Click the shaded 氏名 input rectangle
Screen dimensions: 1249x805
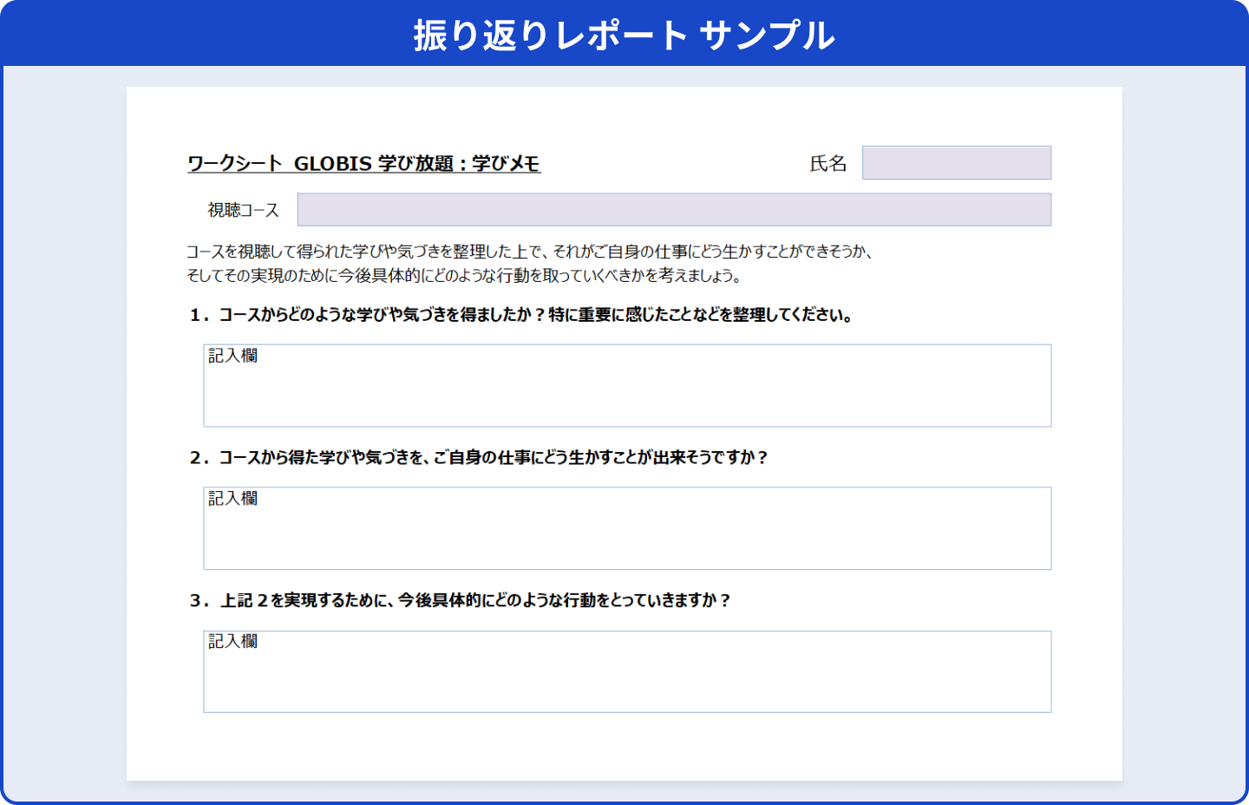pyautogui.click(x=957, y=162)
